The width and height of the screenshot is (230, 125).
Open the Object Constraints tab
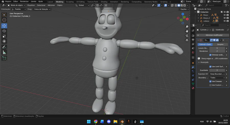coord(193,80)
